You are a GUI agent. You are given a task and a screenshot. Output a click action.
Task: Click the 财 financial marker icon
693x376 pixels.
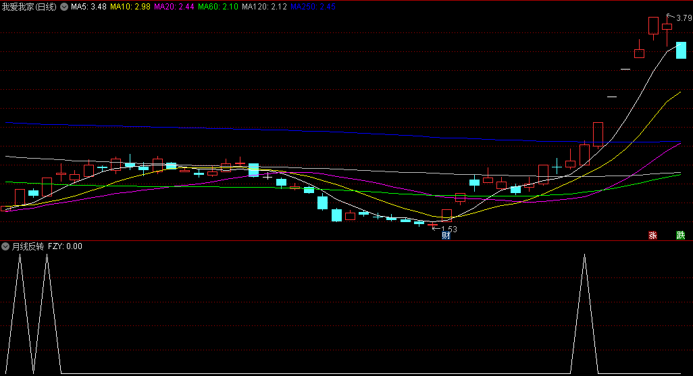(446, 236)
